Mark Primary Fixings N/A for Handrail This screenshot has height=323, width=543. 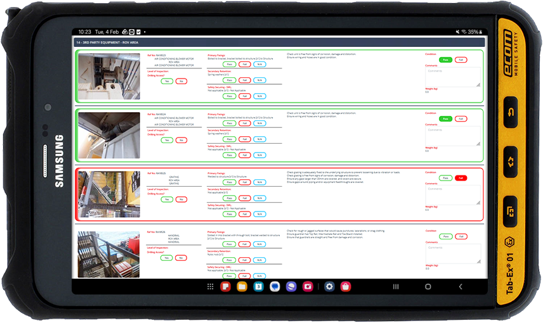coord(259,244)
